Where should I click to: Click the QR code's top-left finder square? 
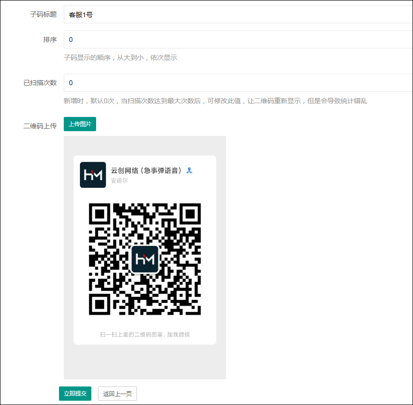pos(99,213)
